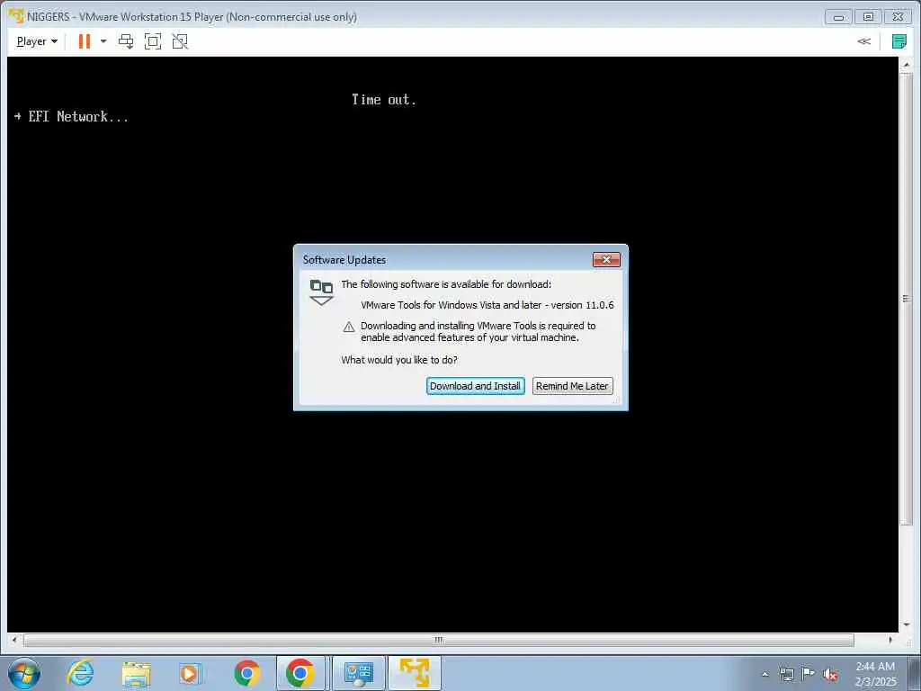This screenshot has height=691, width=921.
Task: Launch Internet Explorer from taskbar
Action: 80,673
